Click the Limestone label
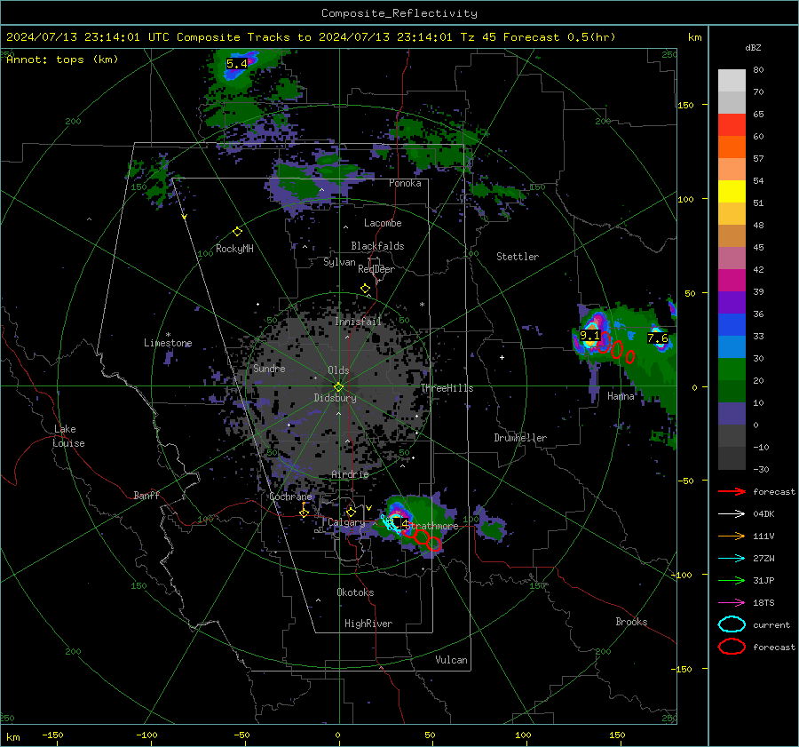Viewport: 799px width, 747px height. [x=168, y=343]
